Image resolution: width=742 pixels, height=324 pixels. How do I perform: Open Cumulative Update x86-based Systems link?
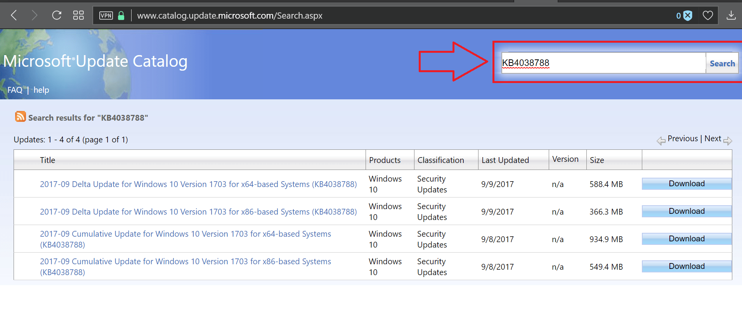click(185, 267)
